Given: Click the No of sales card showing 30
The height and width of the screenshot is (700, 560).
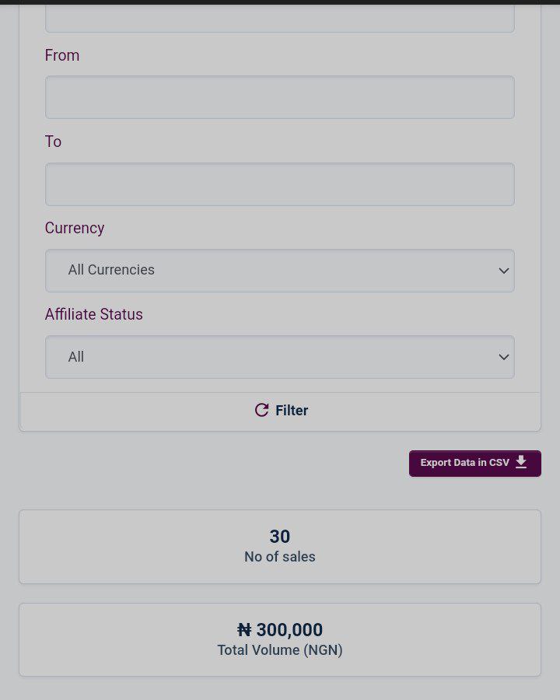Looking at the screenshot, I should point(280,546).
